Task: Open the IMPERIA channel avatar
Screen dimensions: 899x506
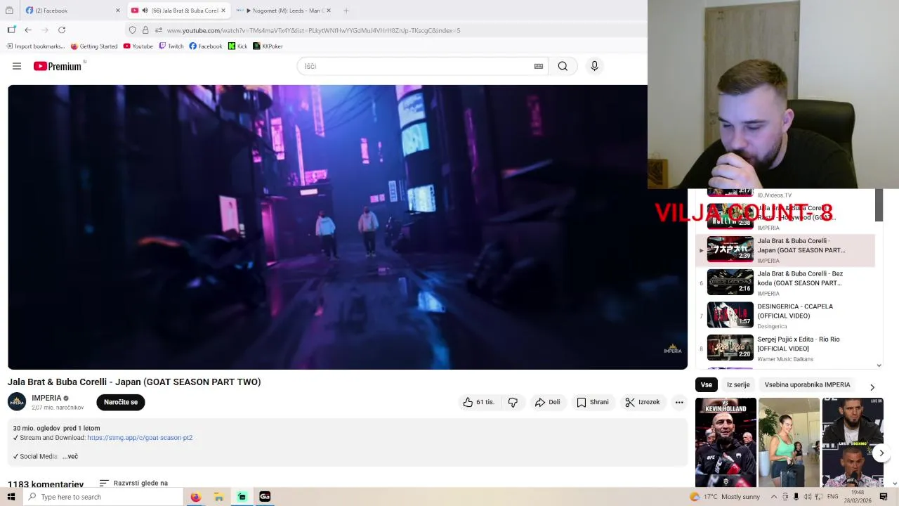Action: point(17,402)
